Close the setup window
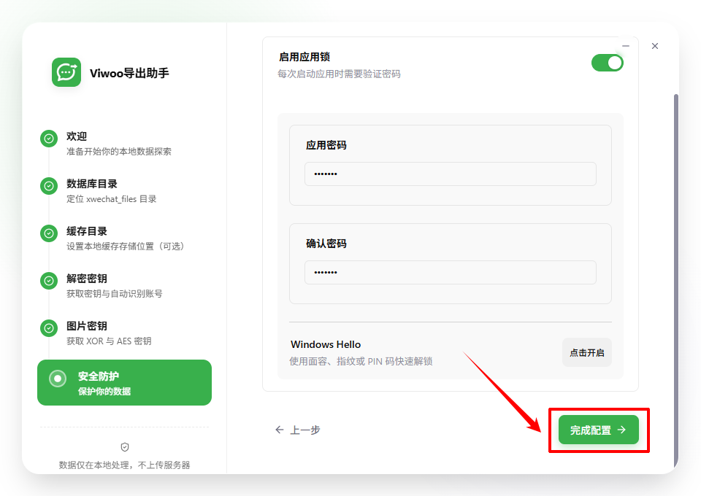The height and width of the screenshot is (496, 701). point(655,46)
